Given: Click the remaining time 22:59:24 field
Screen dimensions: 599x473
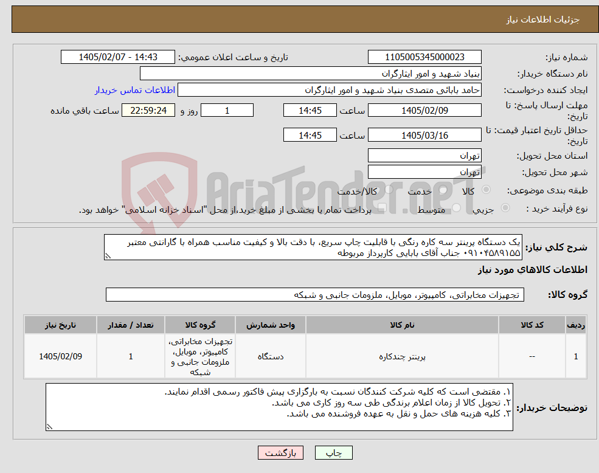Looking at the screenshot, I should click(x=148, y=111).
